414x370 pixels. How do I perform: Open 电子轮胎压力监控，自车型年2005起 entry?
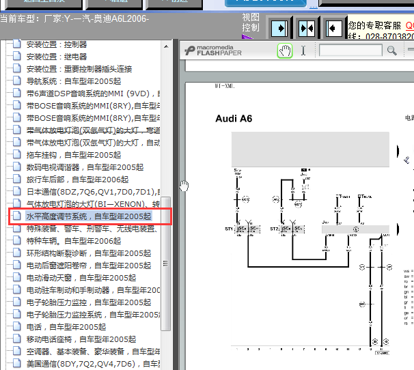(x=88, y=302)
